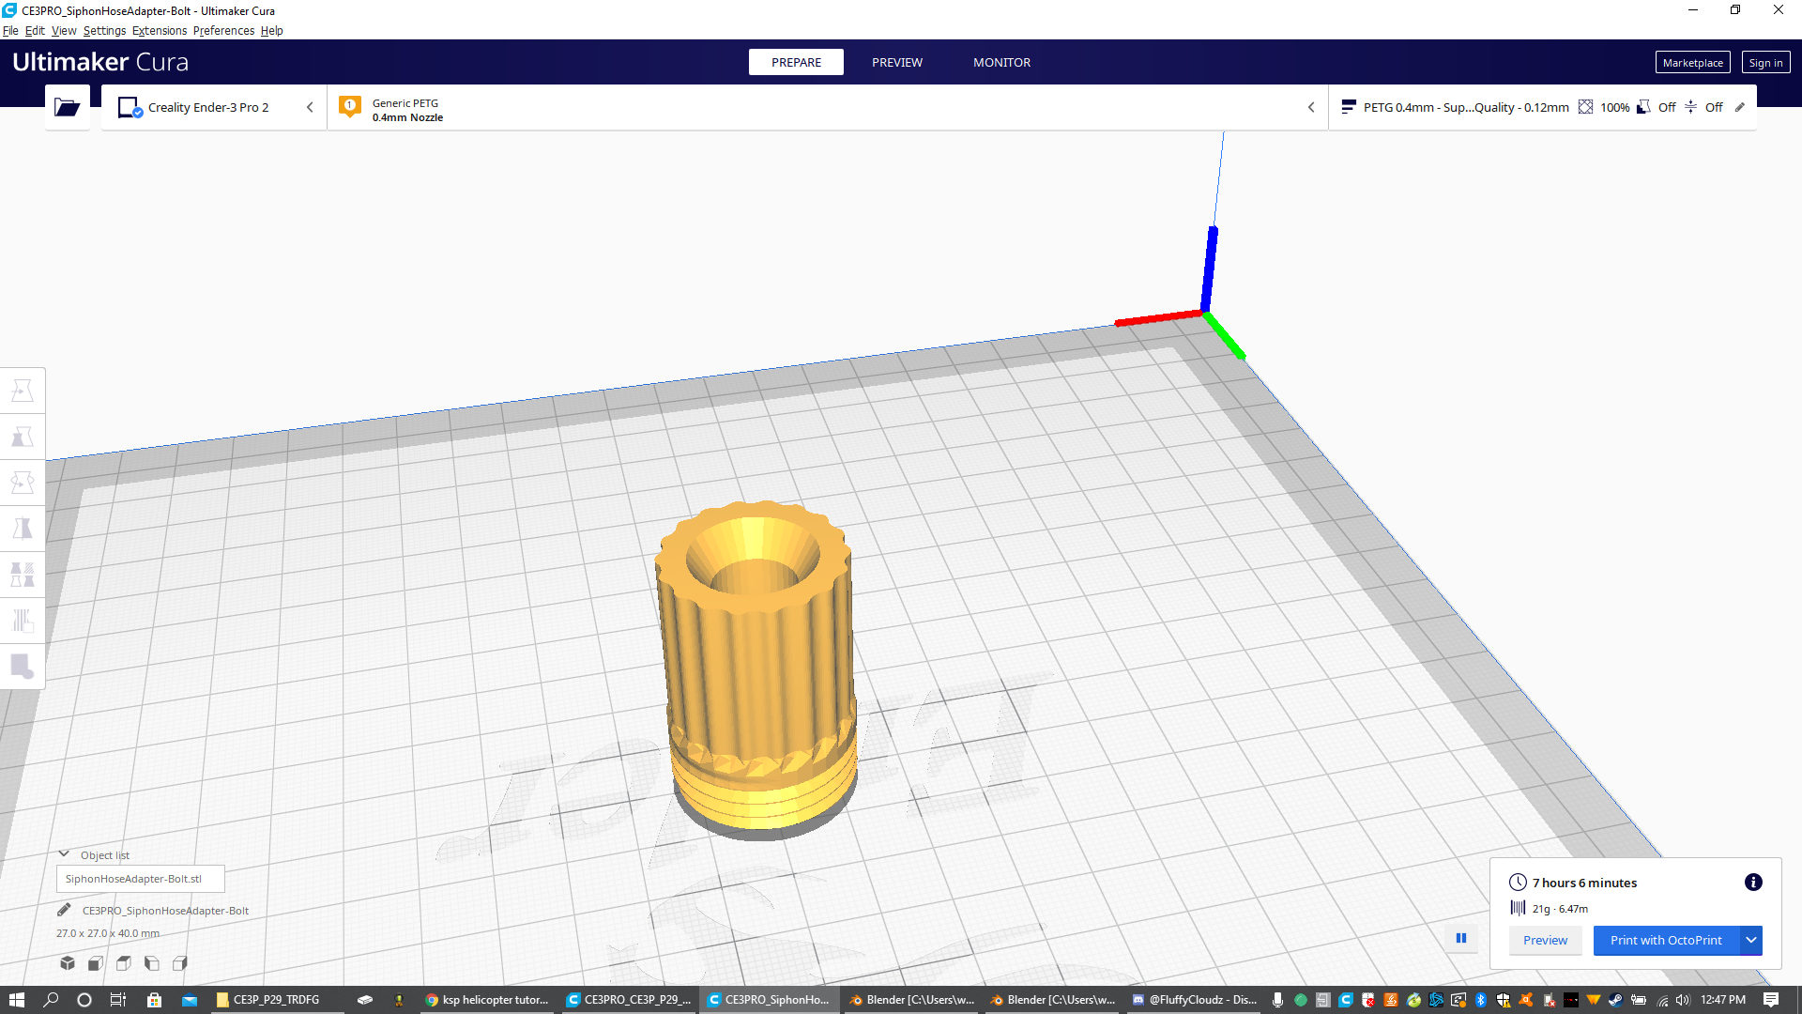Image resolution: width=1802 pixels, height=1014 pixels.
Task: Toggle the adhesion Off setting
Action: click(x=1704, y=107)
